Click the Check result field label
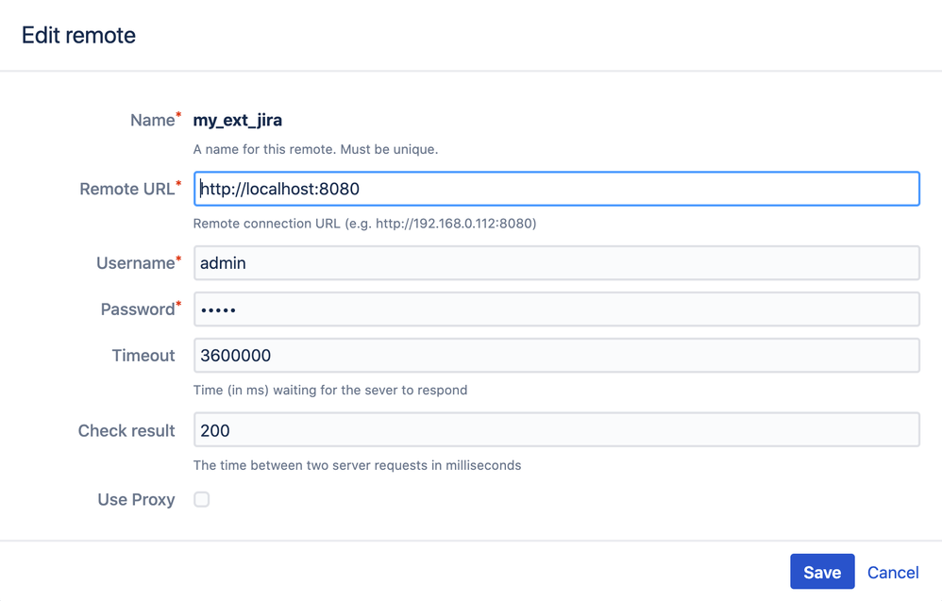The width and height of the screenshot is (942, 601). [x=126, y=430]
